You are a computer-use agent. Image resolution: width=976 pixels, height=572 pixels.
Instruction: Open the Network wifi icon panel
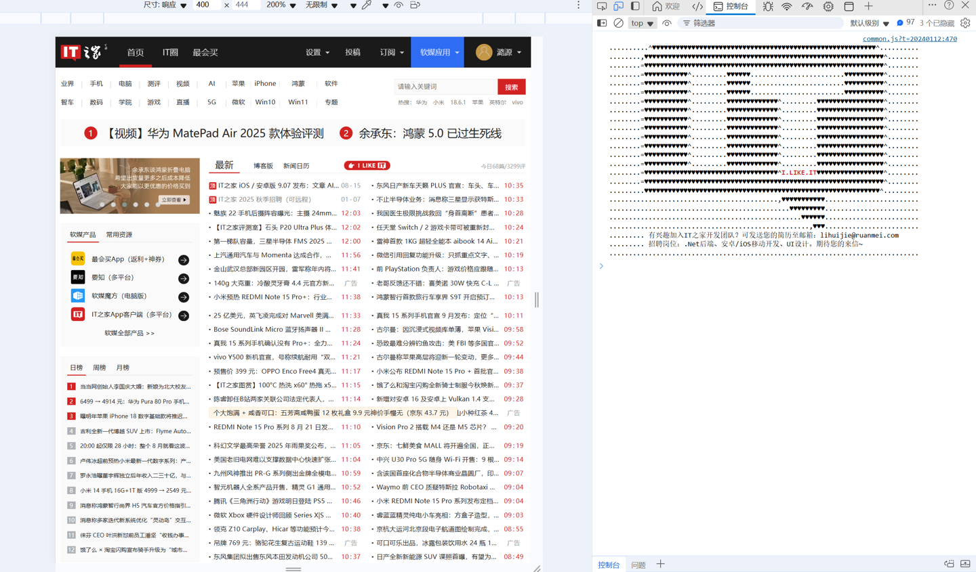click(x=786, y=6)
